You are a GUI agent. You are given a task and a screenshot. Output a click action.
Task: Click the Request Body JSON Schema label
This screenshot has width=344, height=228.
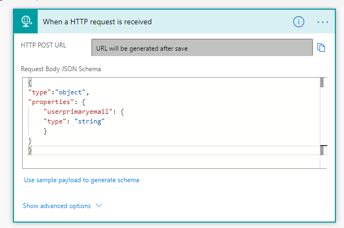(61, 69)
